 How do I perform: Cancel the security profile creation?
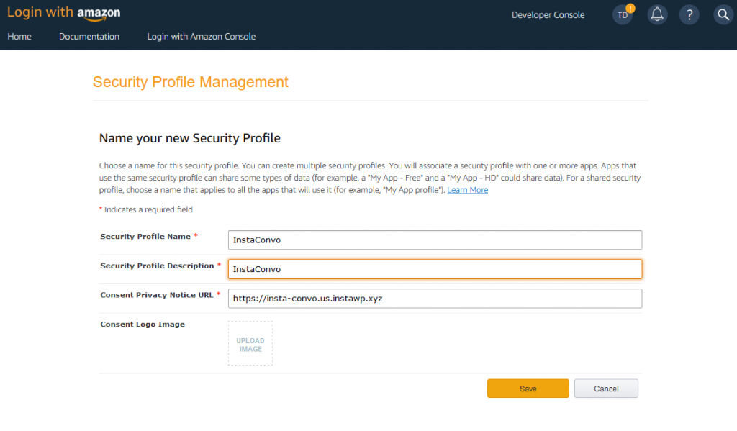click(x=606, y=389)
